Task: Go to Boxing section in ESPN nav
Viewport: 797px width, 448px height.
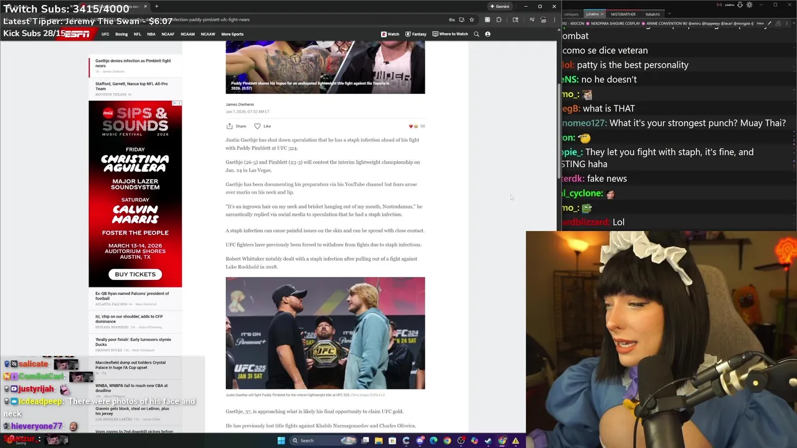Action: pos(121,34)
